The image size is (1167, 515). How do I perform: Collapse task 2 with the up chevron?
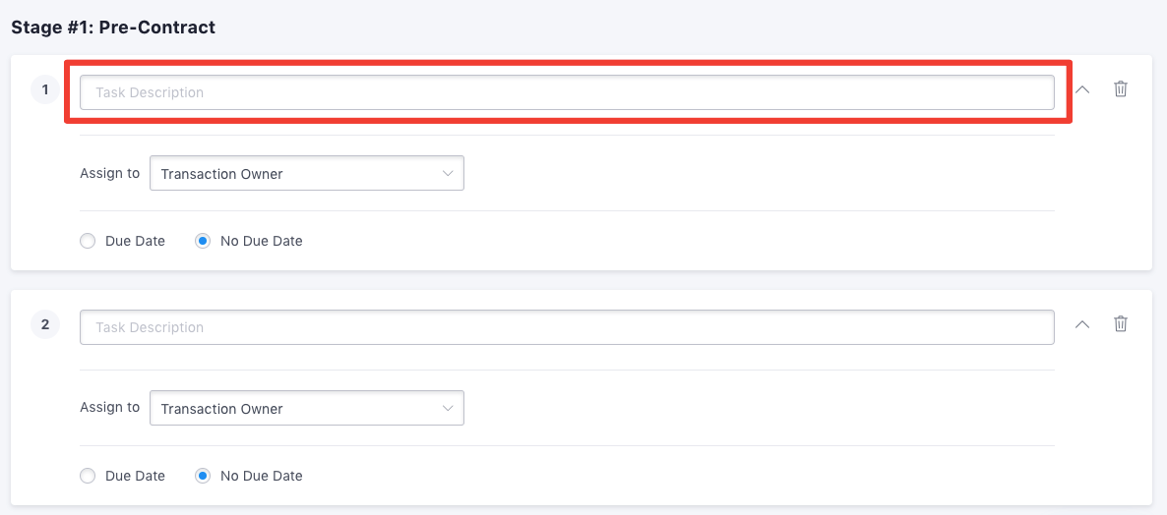coord(1082,324)
